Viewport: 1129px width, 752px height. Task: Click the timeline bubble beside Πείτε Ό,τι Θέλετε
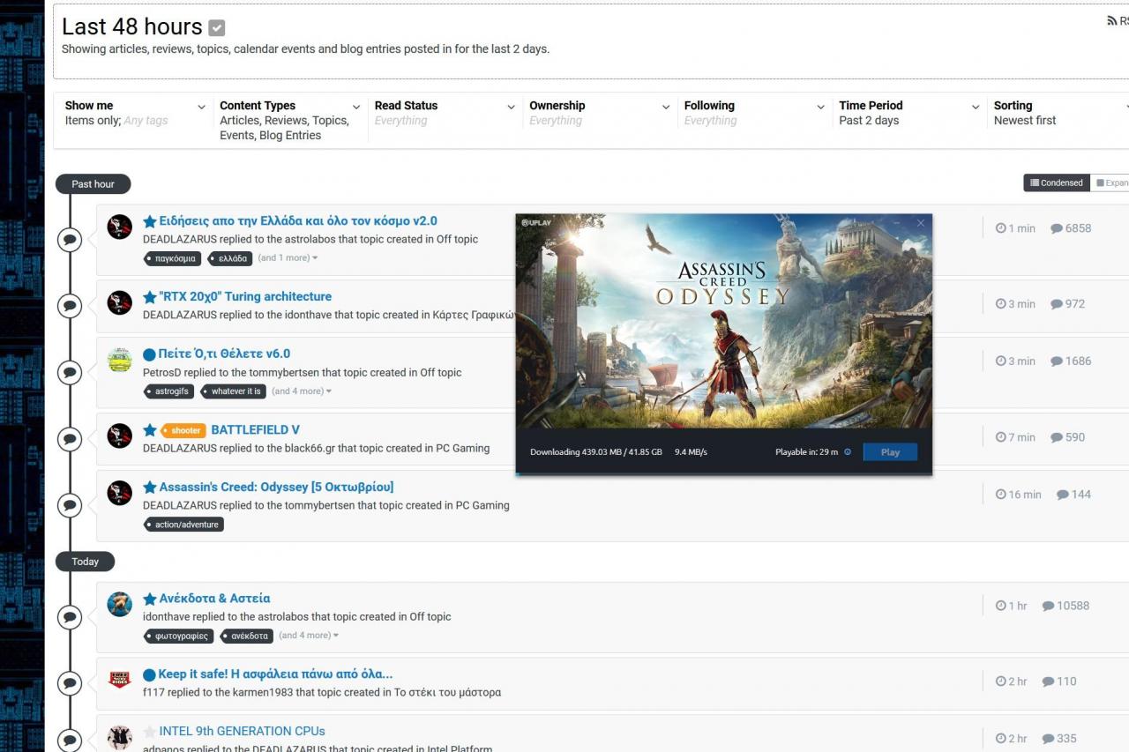click(x=70, y=373)
